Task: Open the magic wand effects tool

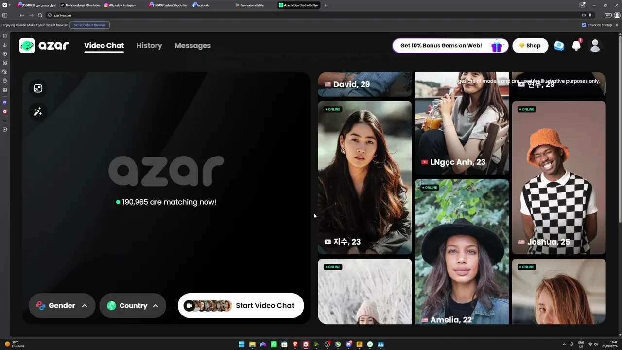Action: (x=38, y=112)
